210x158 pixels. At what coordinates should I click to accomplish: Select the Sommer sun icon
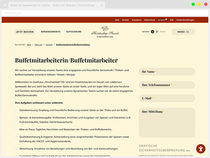(153, 32)
